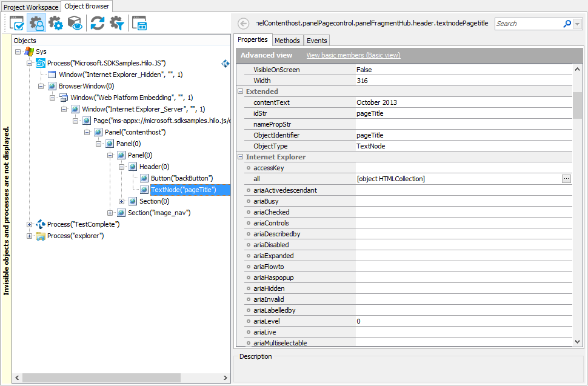The height and width of the screenshot is (386, 588).
Task: Click the refresh arrows toolbar icon
Action: tap(98, 24)
